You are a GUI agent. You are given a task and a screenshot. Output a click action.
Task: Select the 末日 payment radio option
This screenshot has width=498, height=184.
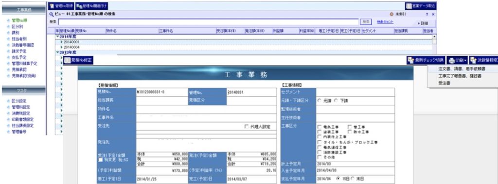coord(352,179)
